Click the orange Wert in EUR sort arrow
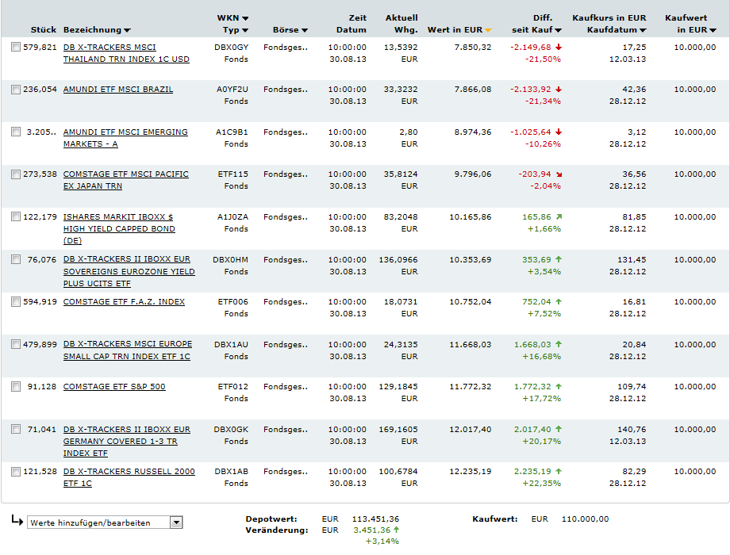Image resolution: width=730 pixels, height=555 pixels. (x=489, y=30)
